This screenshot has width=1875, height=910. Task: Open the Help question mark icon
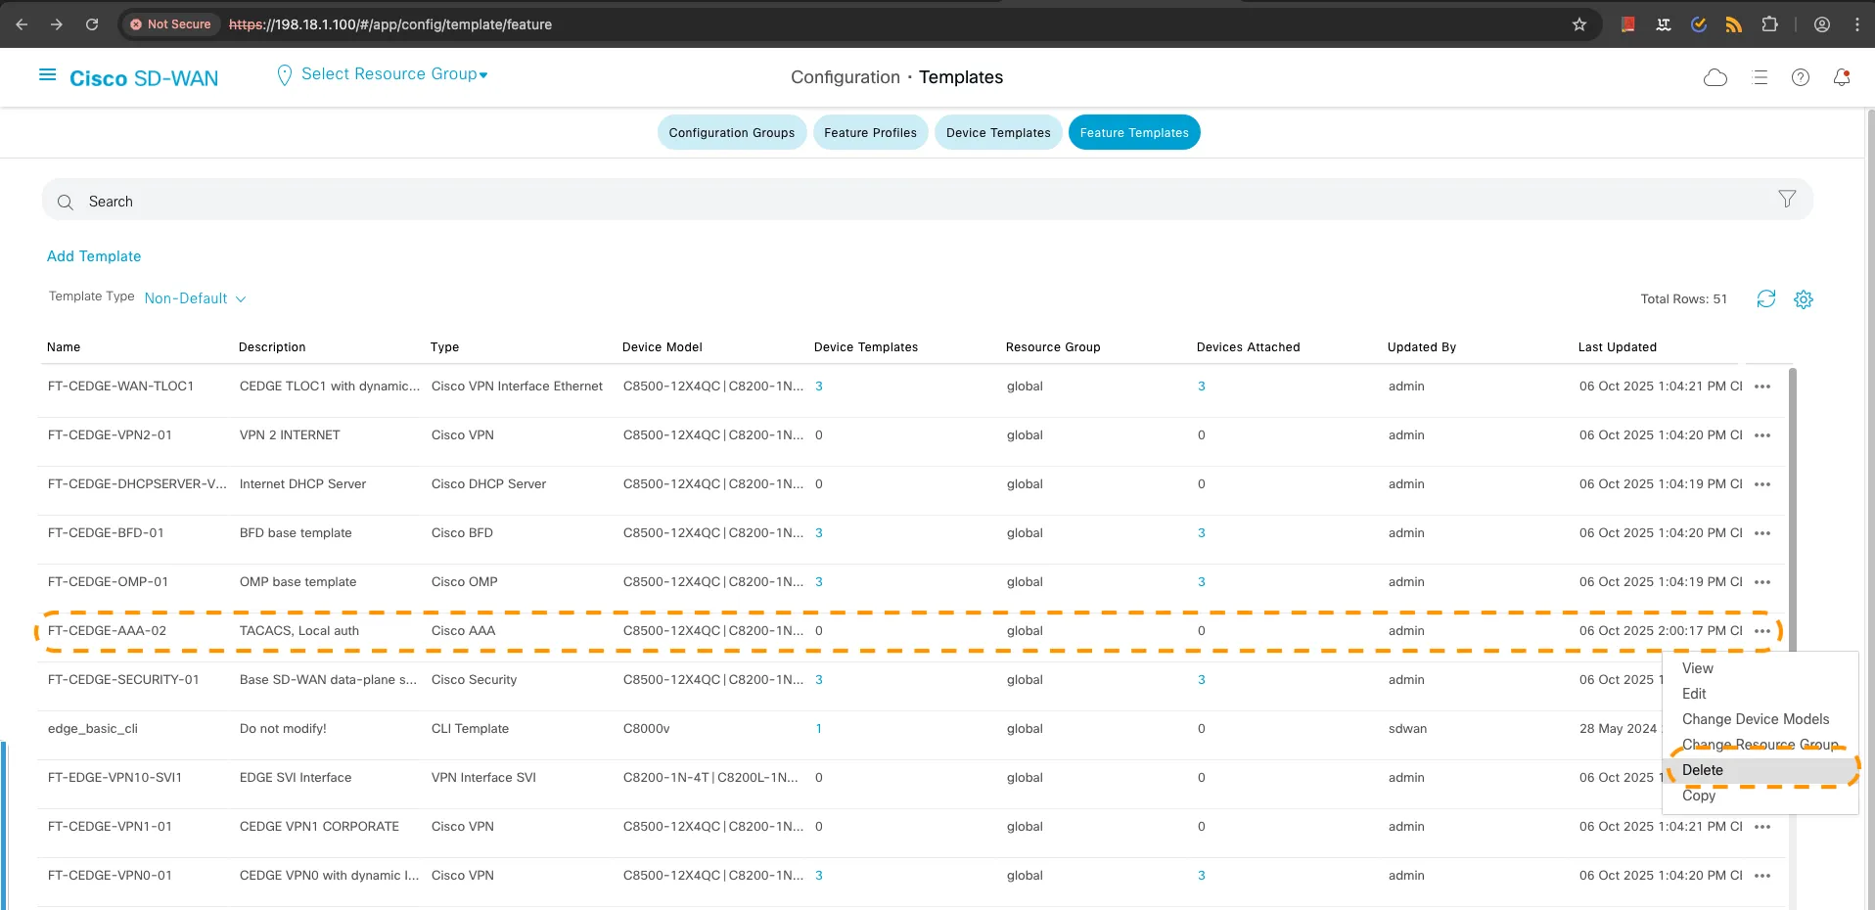pos(1801,77)
